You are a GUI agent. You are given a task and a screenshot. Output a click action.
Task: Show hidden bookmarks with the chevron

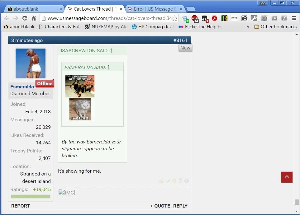tap(248, 27)
